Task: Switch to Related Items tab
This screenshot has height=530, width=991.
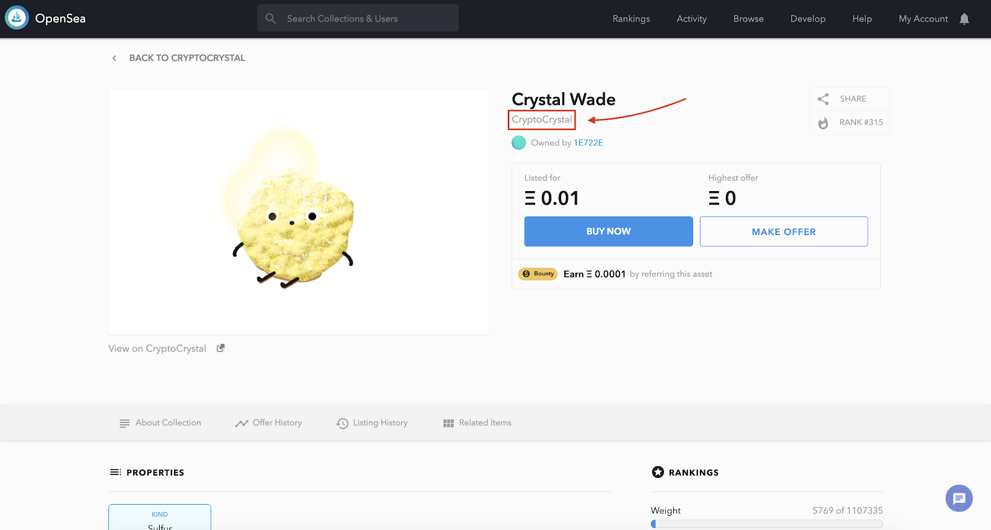Action: pyautogui.click(x=478, y=423)
